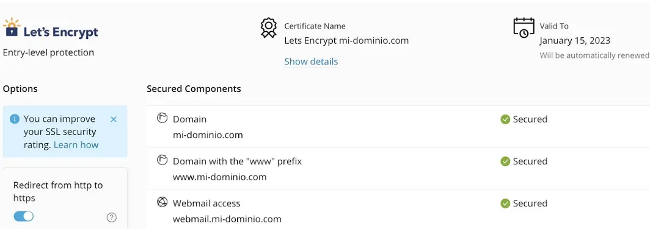Open the Learn how link
This screenshot has height=240, width=650.
click(x=76, y=145)
